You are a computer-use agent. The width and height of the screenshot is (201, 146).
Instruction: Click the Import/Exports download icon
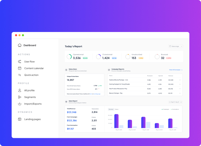click(x=19, y=104)
